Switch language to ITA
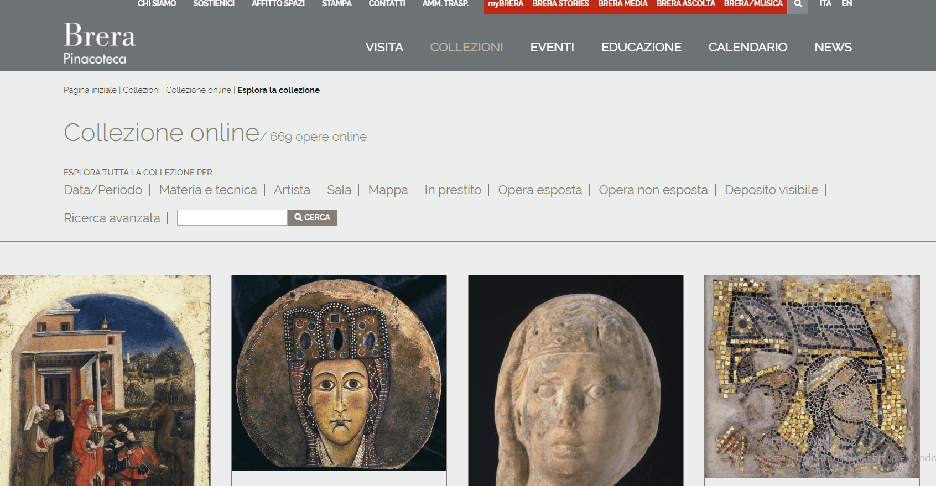The height and width of the screenshot is (486, 936). click(825, 4)
